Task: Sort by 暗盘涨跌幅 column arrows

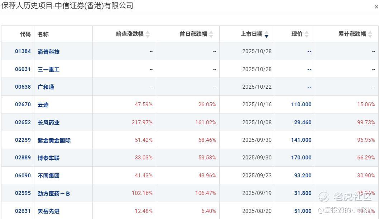Action: (x=148, y=34)
